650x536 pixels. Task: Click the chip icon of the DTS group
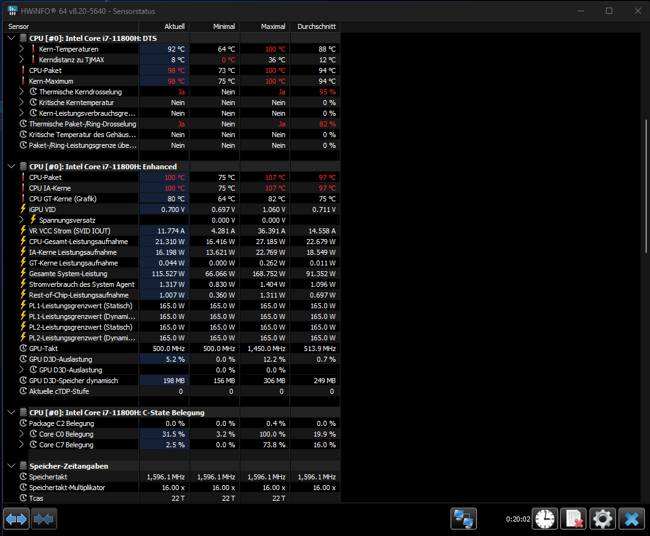23,38
